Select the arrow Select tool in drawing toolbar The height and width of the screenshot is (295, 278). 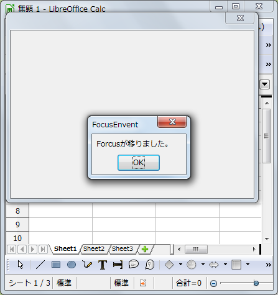[x=21, y=265]
